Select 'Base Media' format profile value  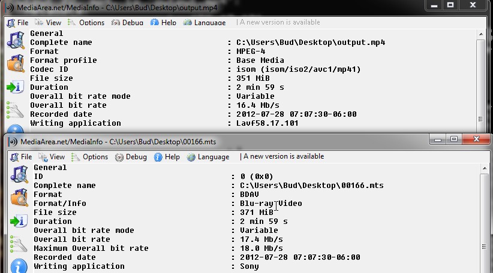pyautogui.click(x=260, y=60)
